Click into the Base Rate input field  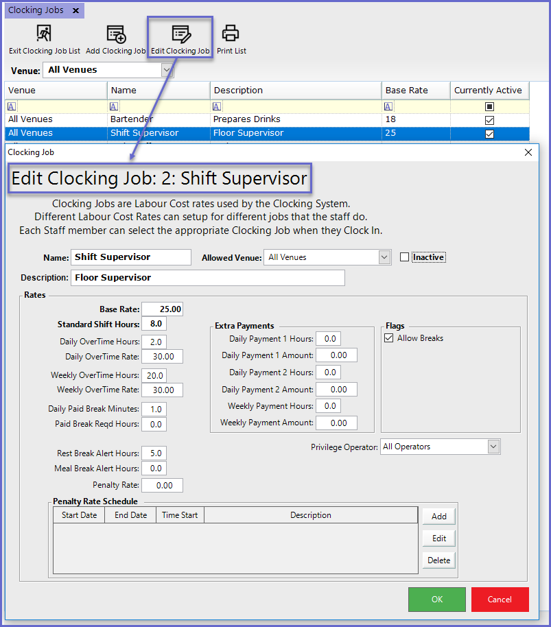162,309
